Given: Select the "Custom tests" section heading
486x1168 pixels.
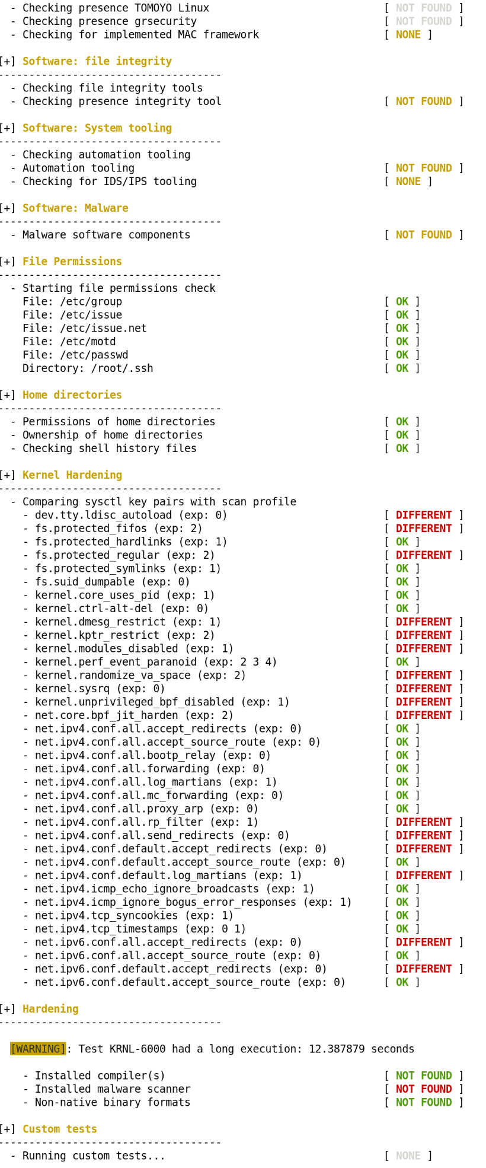Looking at the screenshot, I should (59, 1129).
